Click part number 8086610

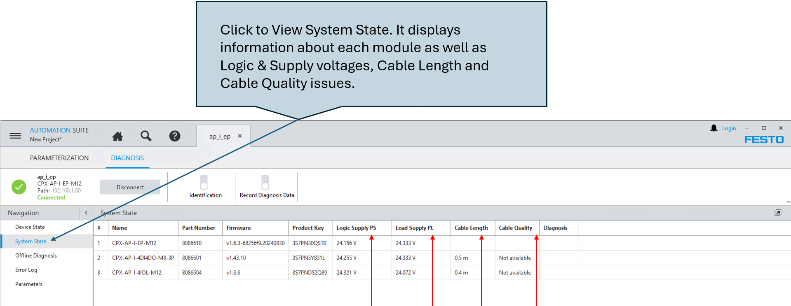[x=192, y=243]
